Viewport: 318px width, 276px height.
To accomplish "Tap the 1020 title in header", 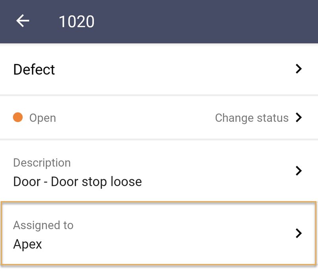I will click(76, 22).
